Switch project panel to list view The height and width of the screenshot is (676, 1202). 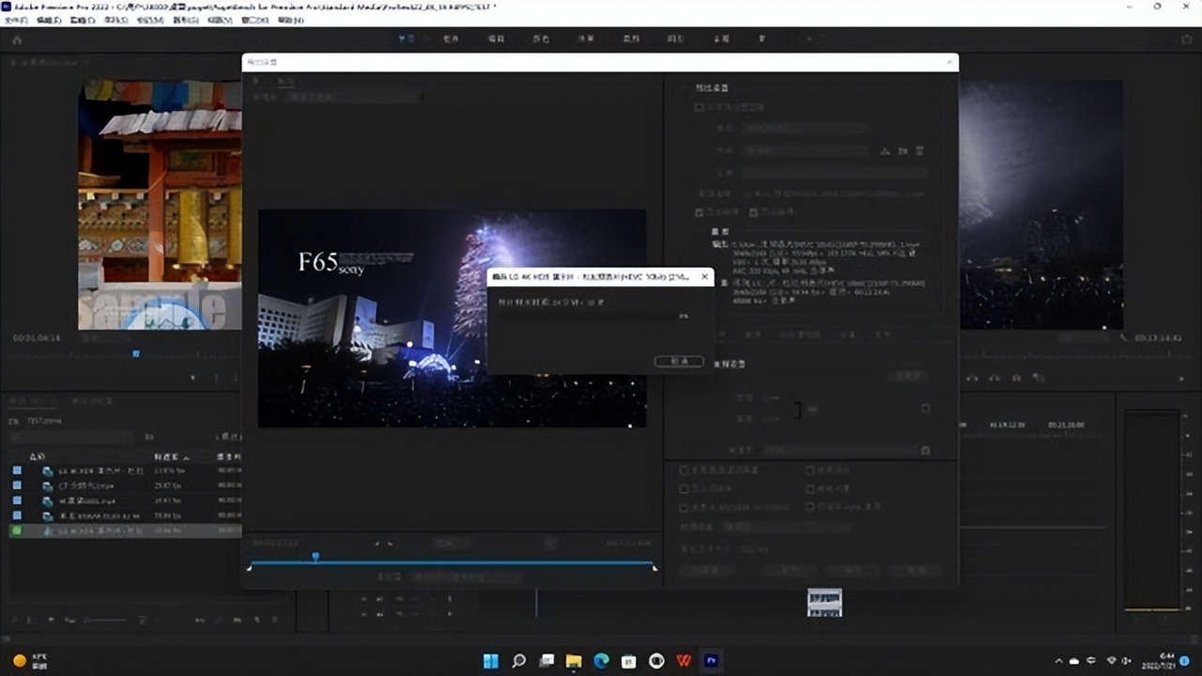click(28, 620)
